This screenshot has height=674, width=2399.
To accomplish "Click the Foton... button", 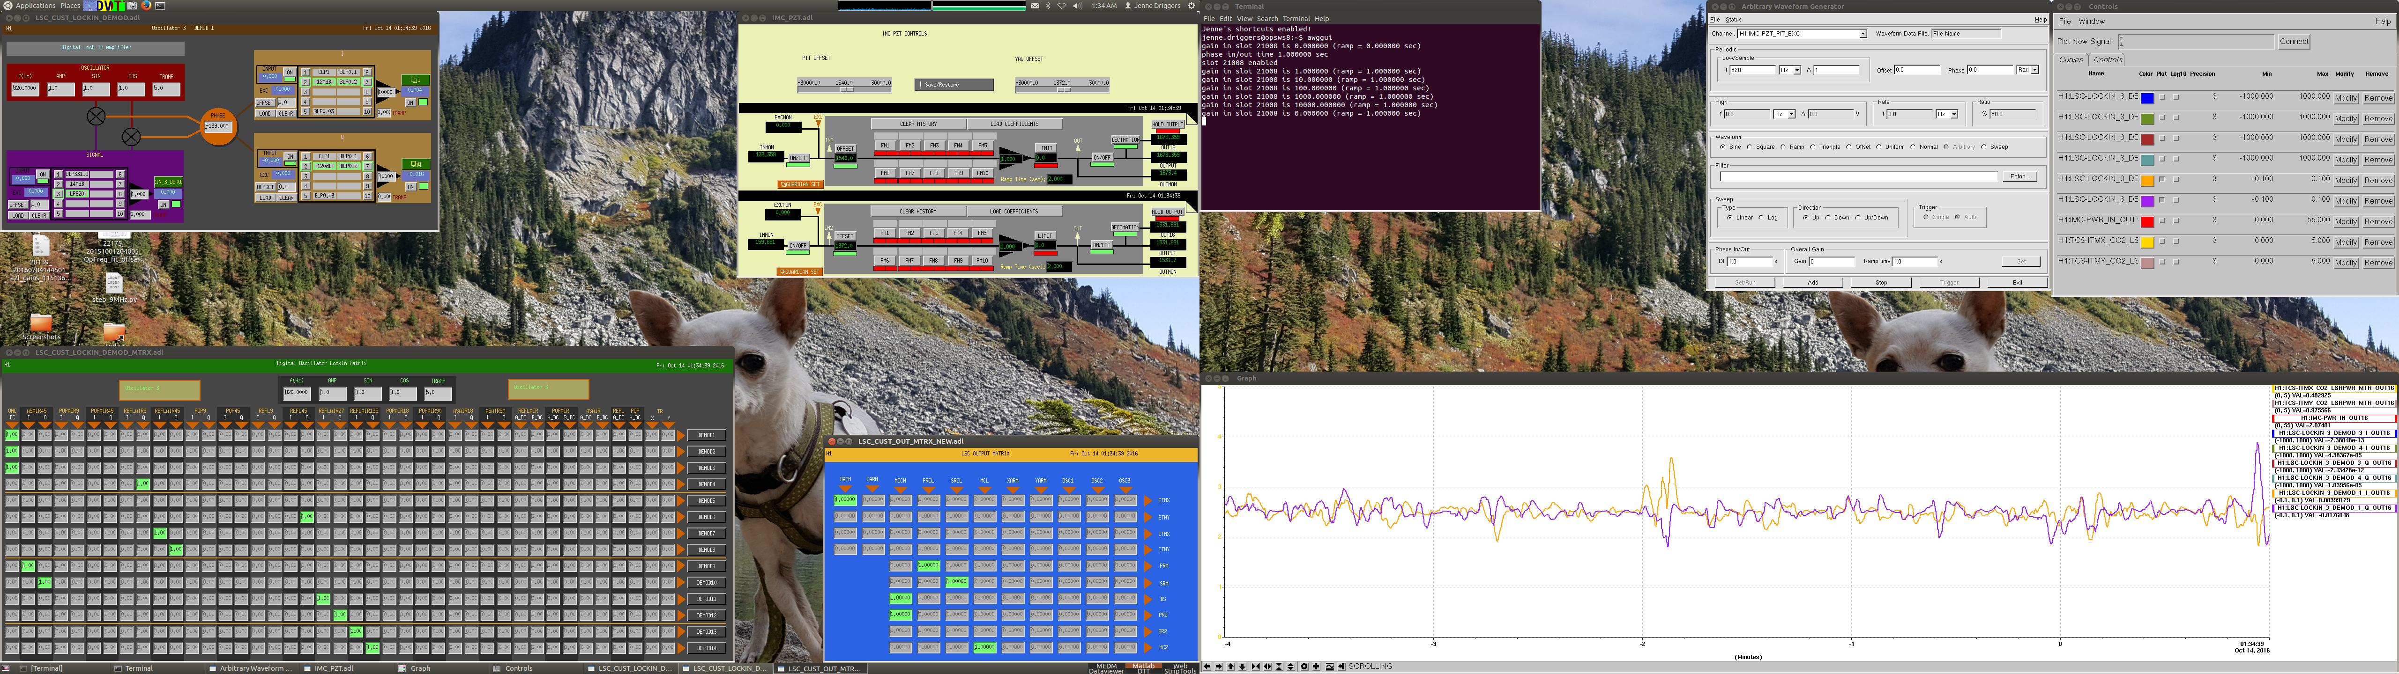I will pos(2020,177).
